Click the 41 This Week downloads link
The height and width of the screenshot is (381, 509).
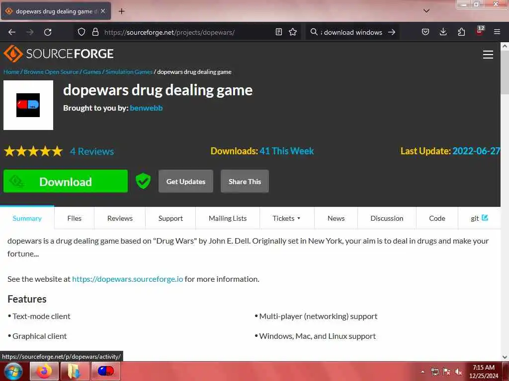click(x=287, y=151)
